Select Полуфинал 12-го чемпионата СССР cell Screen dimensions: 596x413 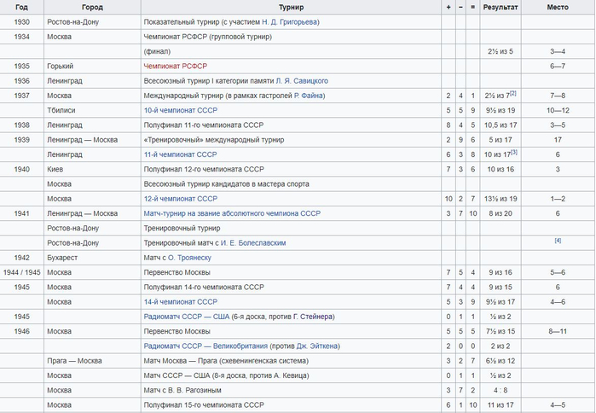pos(291,169)
